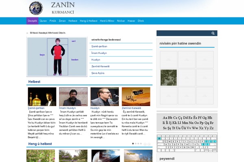
Task: Click Husêyn card title under photo
Action: [x=95, y=108]
